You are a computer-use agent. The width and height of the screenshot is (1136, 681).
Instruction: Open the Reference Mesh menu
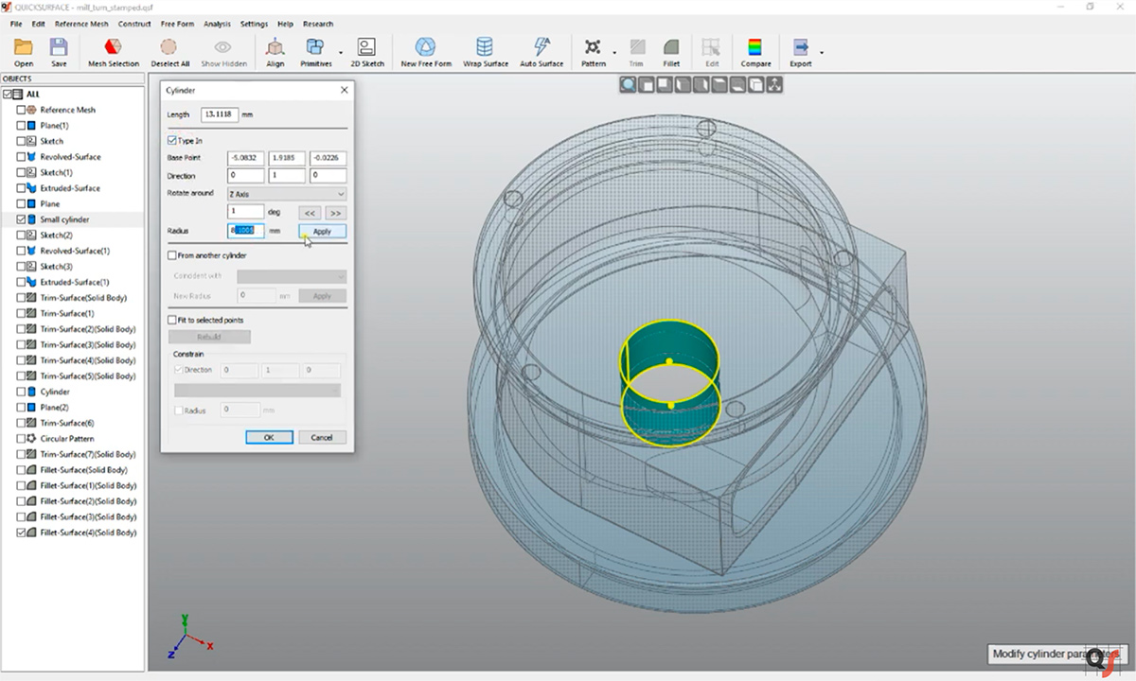click(x=81, y=24)
